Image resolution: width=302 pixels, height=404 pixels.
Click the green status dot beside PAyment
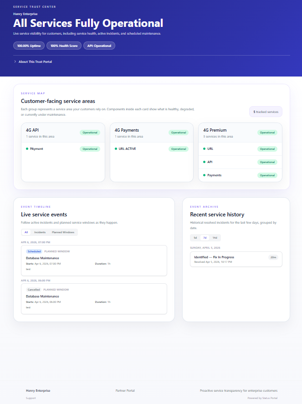(27, 149)
